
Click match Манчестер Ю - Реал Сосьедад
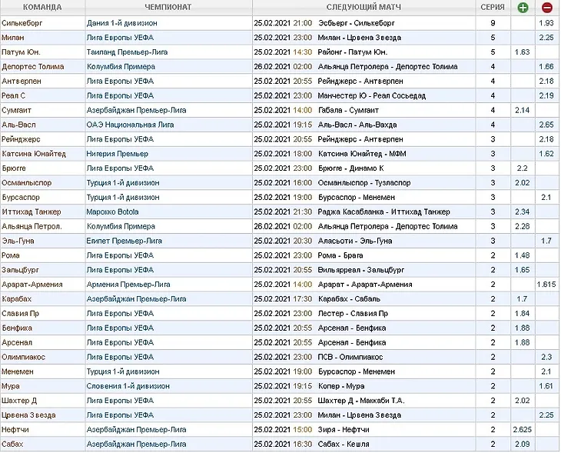[x=372, y=96]
